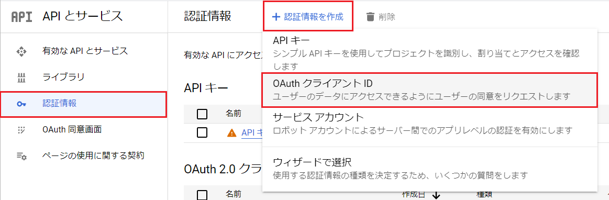Click the 削除 button
The height and width of the screenshot is (200, 609).
point(381,17)
